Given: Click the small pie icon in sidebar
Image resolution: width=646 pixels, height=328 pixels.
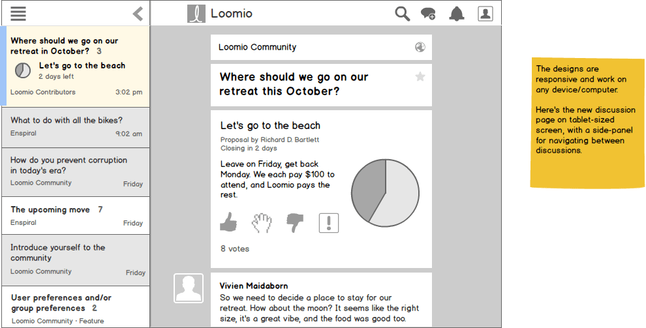Looking at the screenshot, I should click(23, 70).
